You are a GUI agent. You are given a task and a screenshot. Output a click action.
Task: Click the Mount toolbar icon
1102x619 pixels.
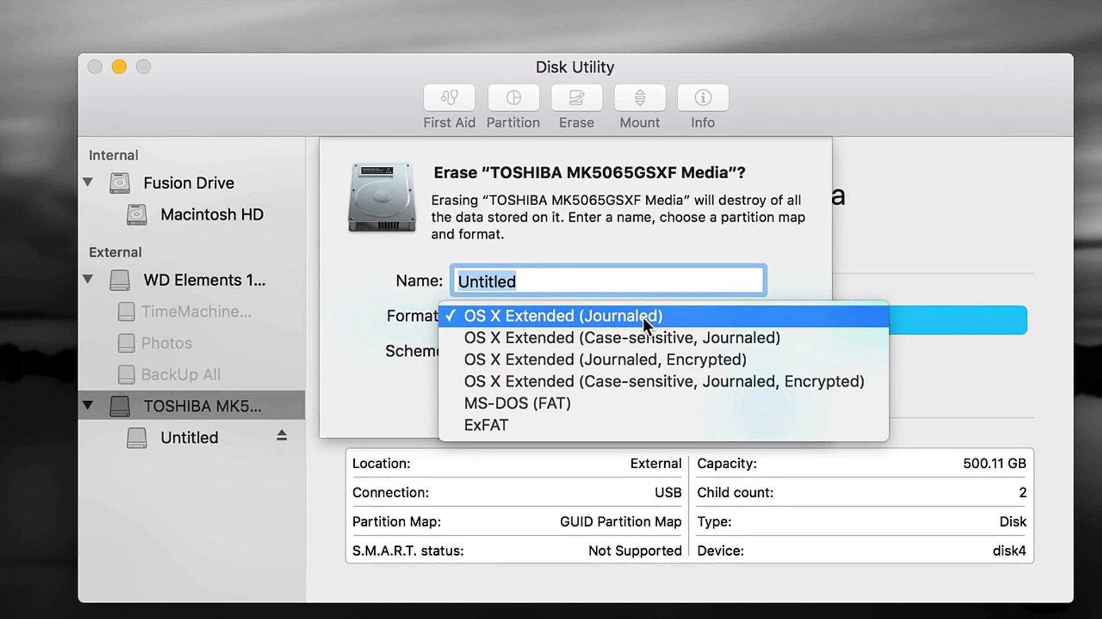639,98
